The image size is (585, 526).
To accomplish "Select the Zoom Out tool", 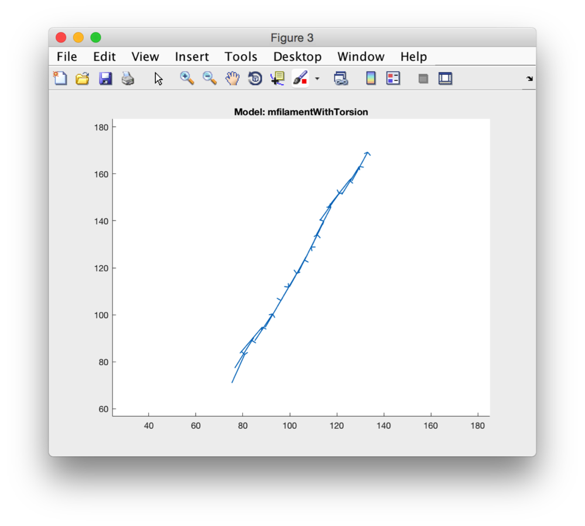I will click(210, 78).
